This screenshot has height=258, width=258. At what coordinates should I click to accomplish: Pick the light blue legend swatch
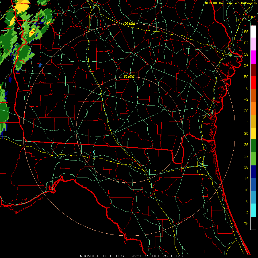(253, 197)
